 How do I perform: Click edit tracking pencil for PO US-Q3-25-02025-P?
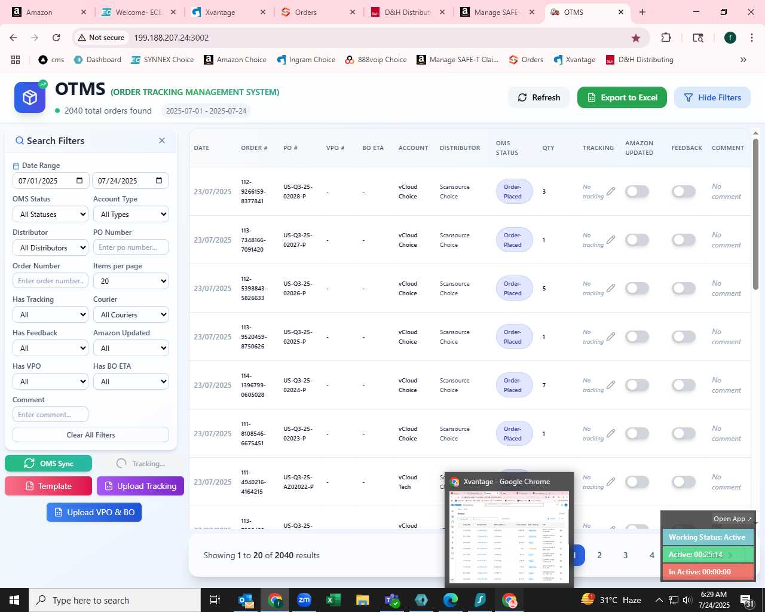610,336
